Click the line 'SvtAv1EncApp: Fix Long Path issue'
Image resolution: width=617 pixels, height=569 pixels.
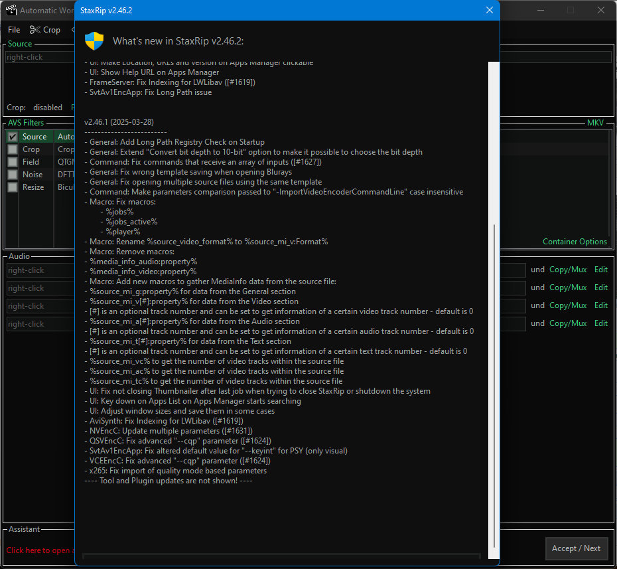(148, 92)
